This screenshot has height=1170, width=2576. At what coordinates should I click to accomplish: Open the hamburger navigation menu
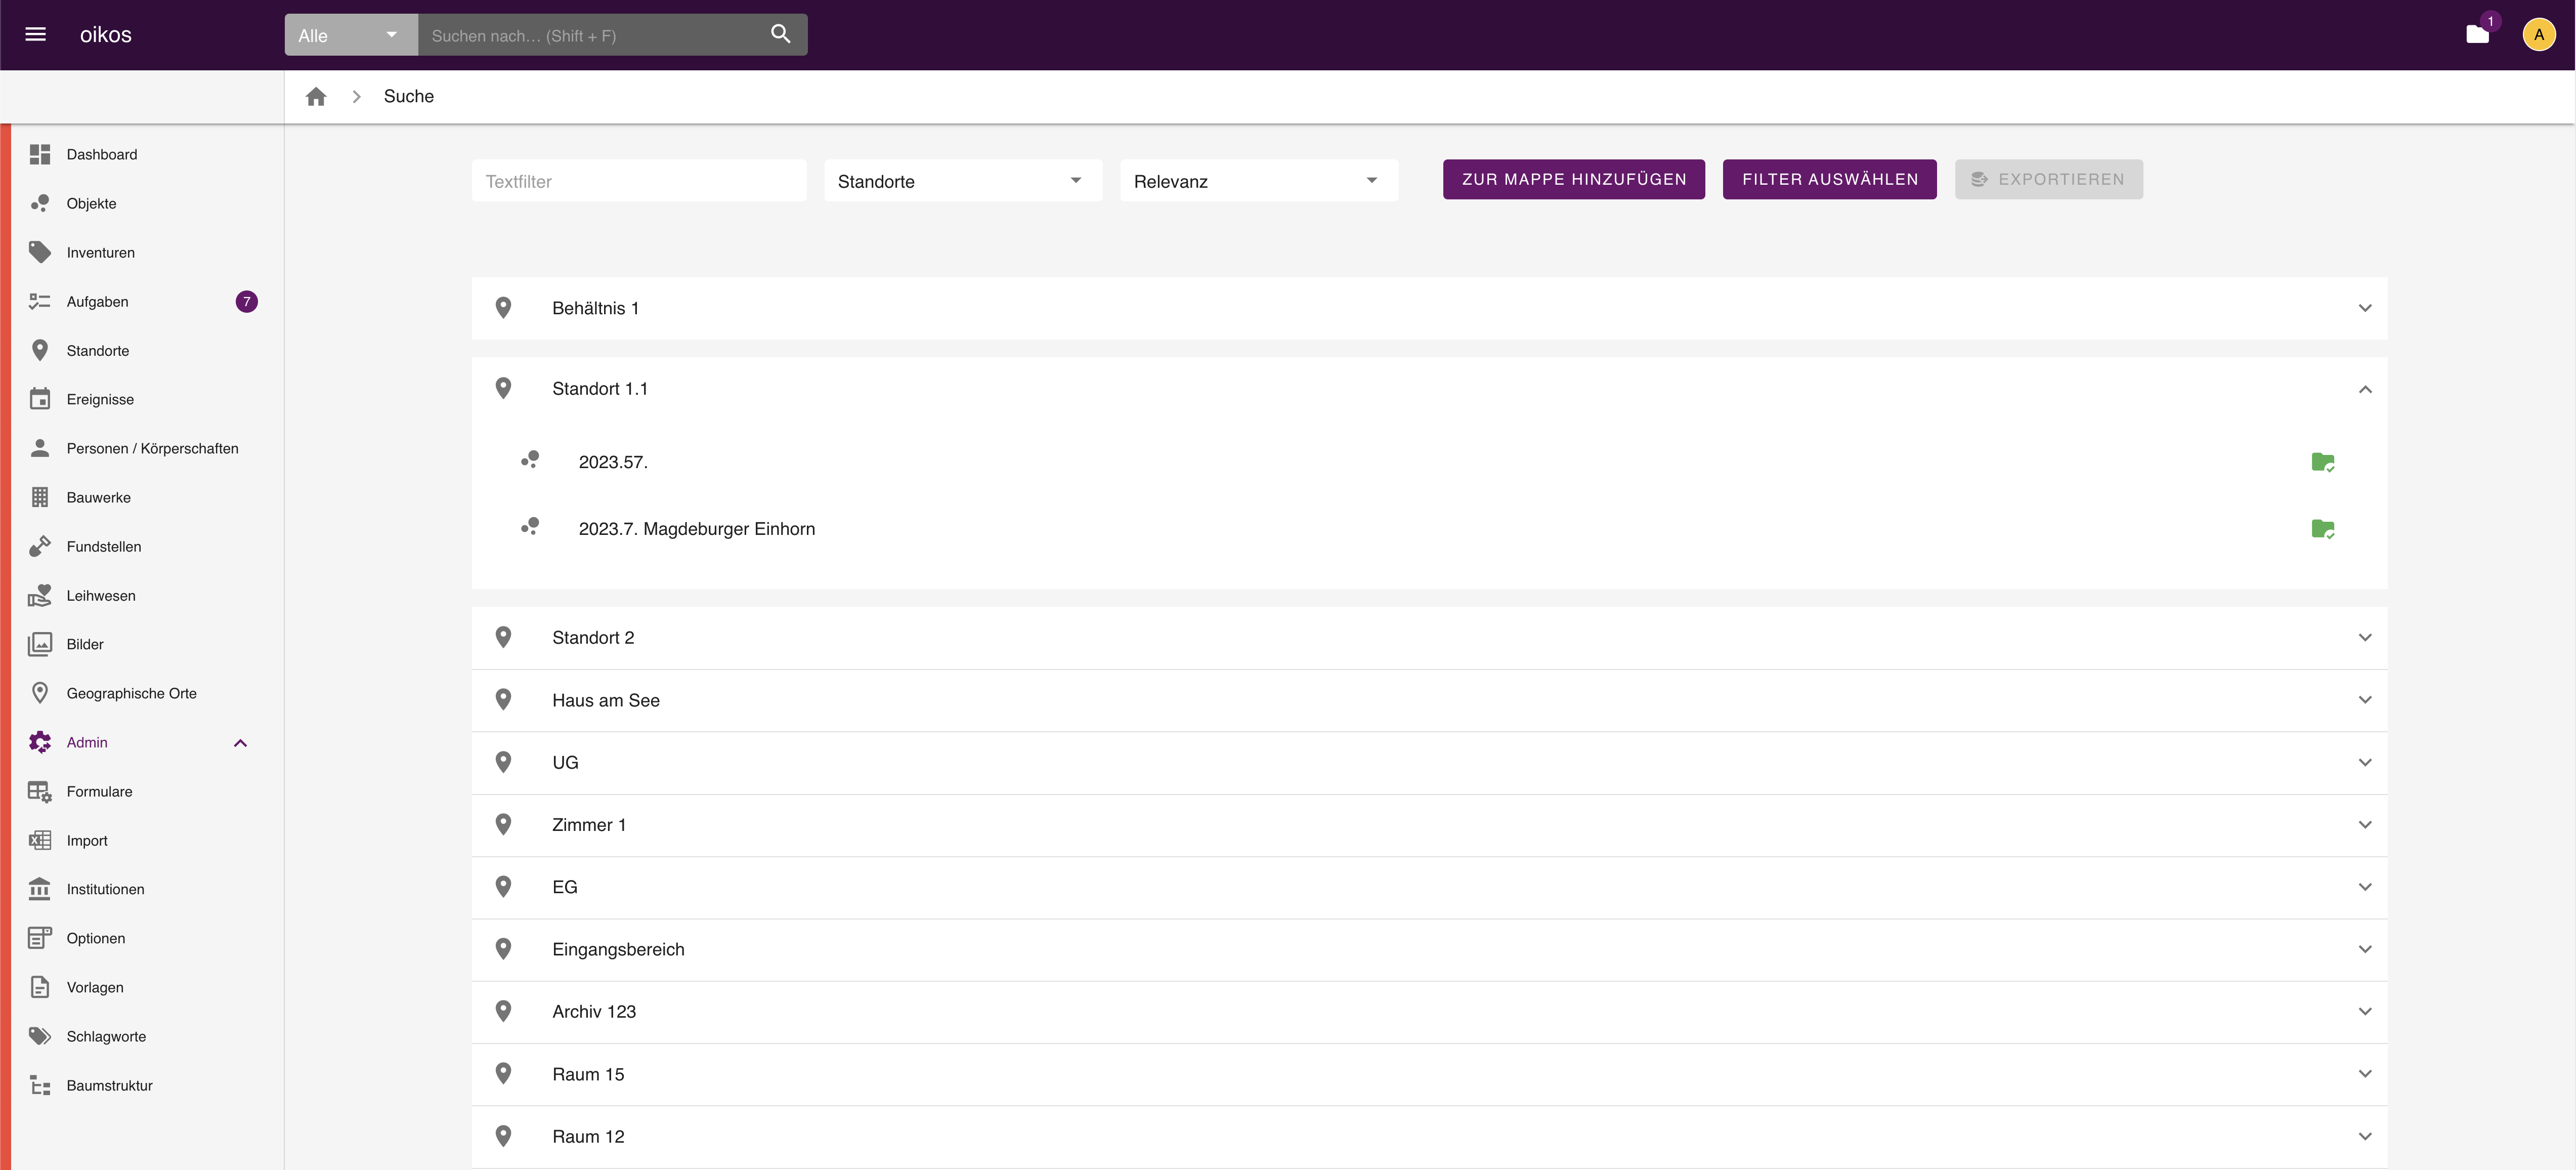click(35, 34)
